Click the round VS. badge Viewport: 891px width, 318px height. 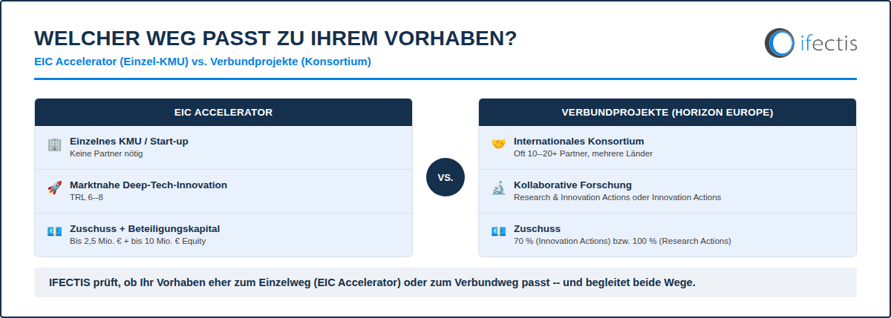[446, 177]
